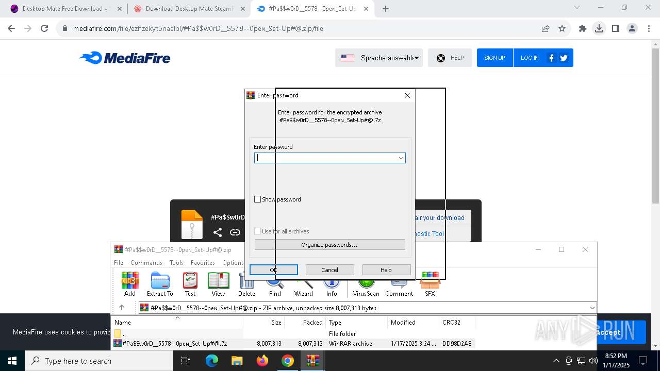Open Chrome downloads icon
This screenshot has width=660, height=371.
[x=599, y=28]
